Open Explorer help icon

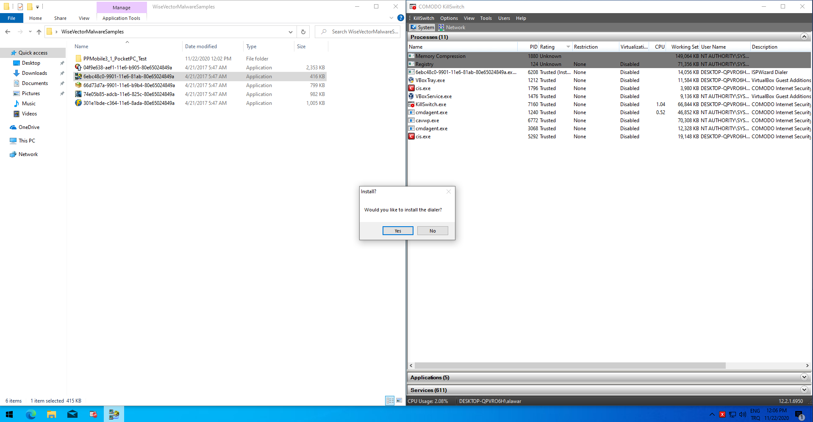coord(400,18)
